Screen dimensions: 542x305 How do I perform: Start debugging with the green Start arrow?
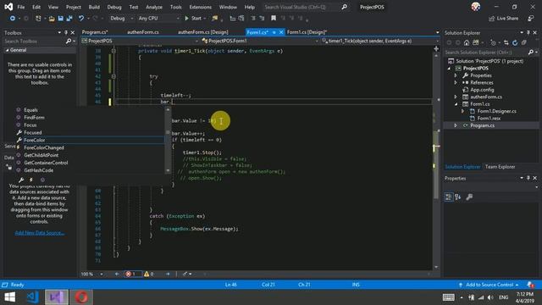pyautogui.click(x=187, y=19)
